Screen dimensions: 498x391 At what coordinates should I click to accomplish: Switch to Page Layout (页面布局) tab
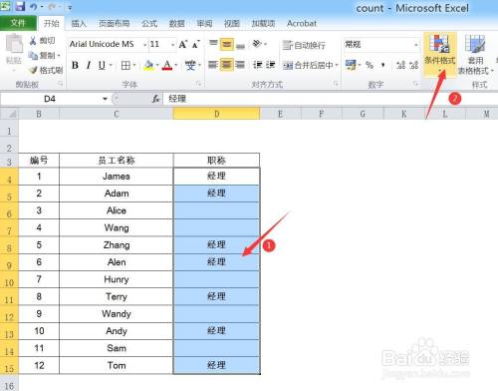tap(114, 23)
